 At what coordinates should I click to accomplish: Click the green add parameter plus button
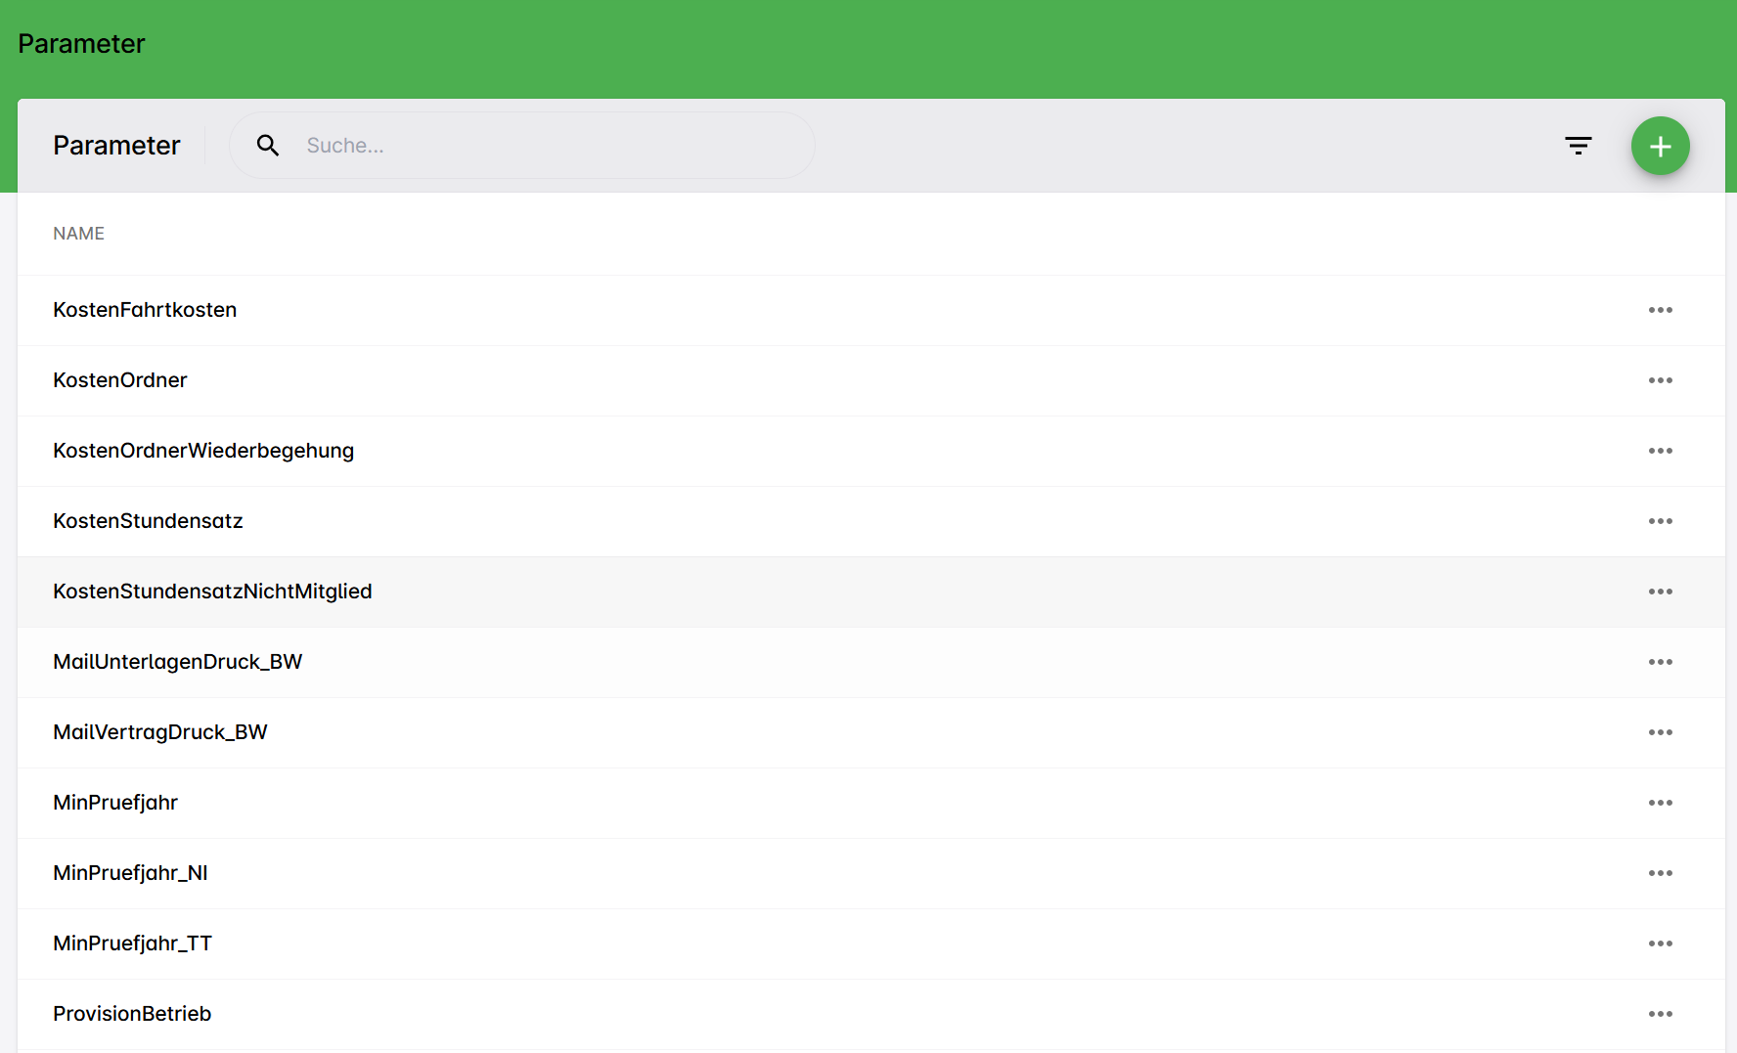click(x=1660, y=147)
